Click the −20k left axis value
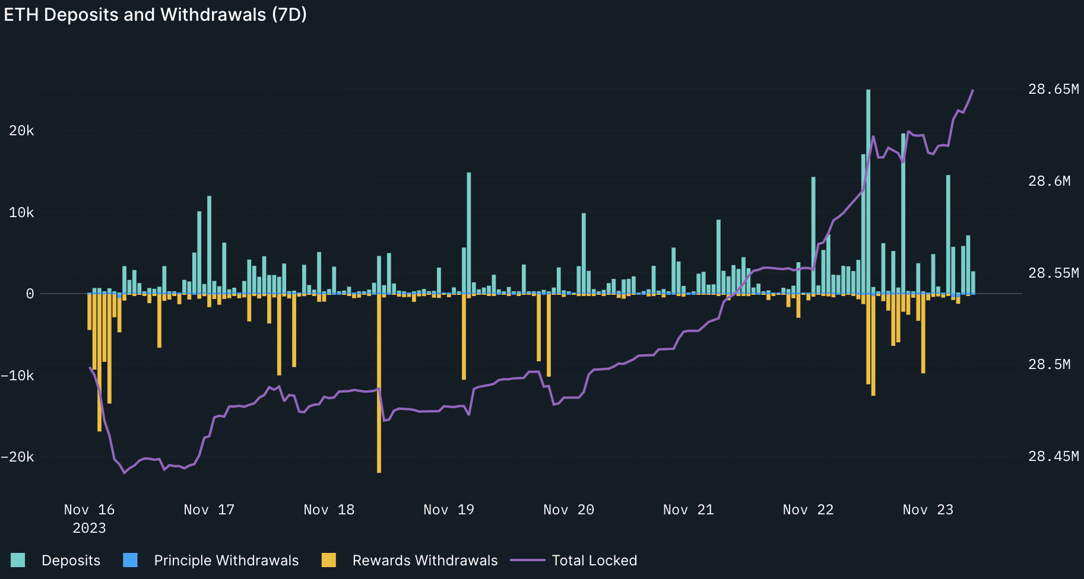This screenshot has width=1084, height=579. tap(17, 457)
